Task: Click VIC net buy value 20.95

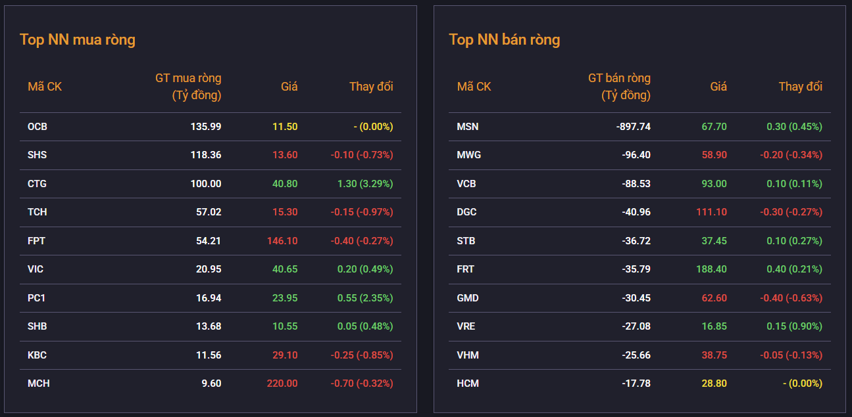Action: 209,269
